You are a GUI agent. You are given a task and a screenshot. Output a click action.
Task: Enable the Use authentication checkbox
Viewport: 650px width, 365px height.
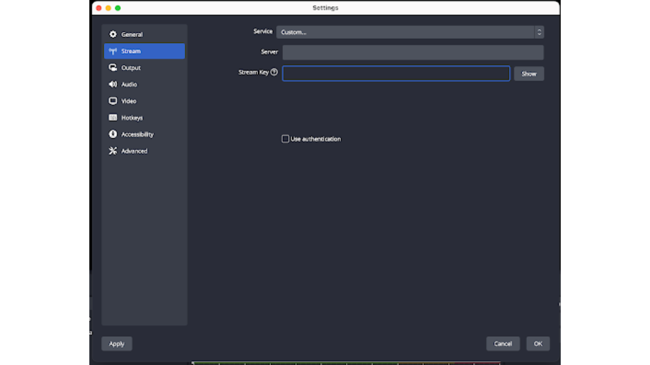point(285,139)
